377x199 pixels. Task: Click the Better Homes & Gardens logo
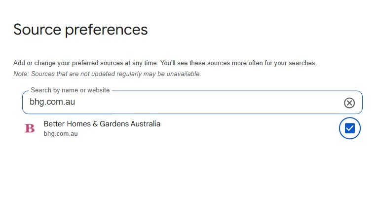30,128
